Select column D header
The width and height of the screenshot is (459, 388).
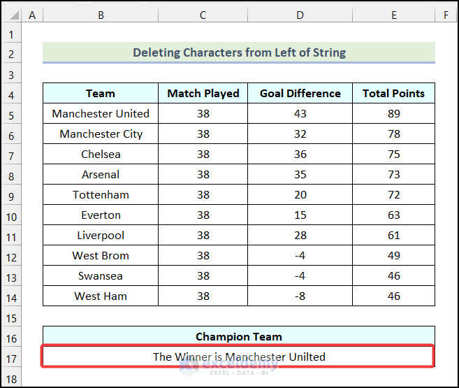(x=300, y=15)
